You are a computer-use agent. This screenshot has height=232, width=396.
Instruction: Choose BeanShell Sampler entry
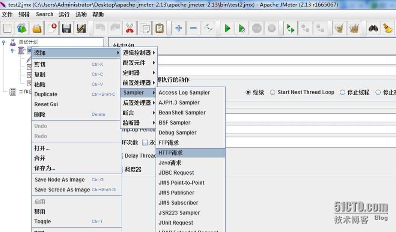[191, 113]
